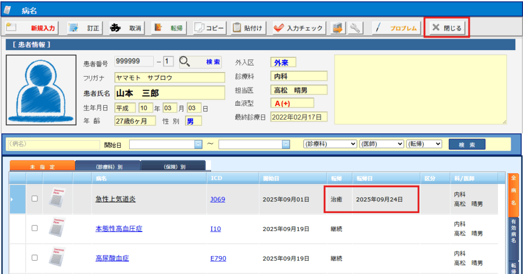523x274 pixels.
Task: Open the (医師) doctor dropdown
Action: click(381, 145)
